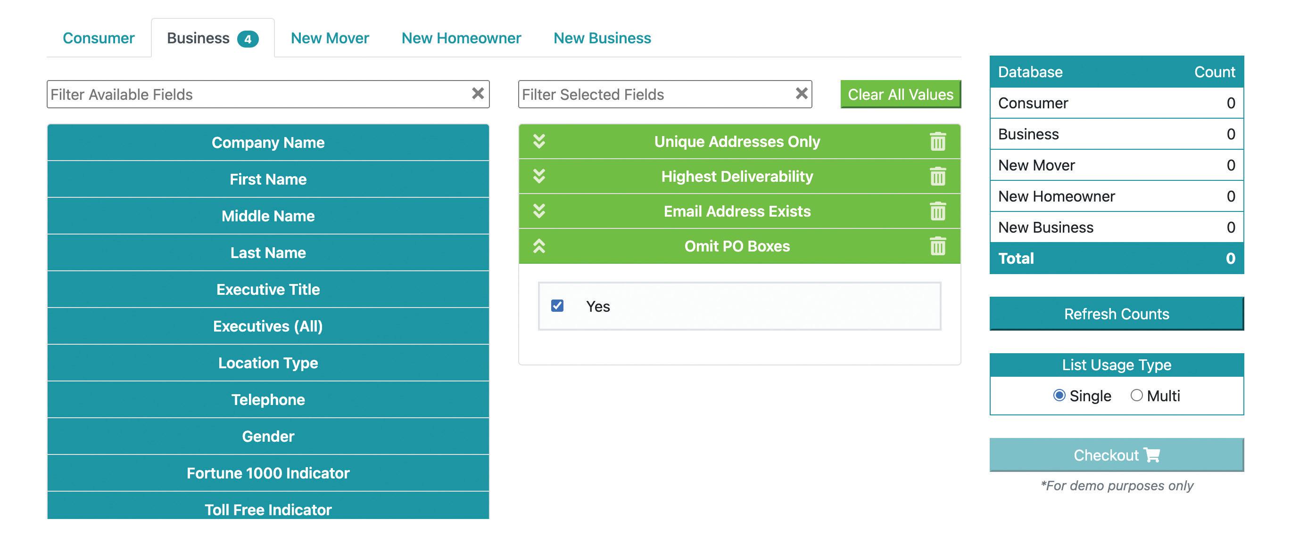
Task: Add the Location Type field
Action: [x=268, y=363]
